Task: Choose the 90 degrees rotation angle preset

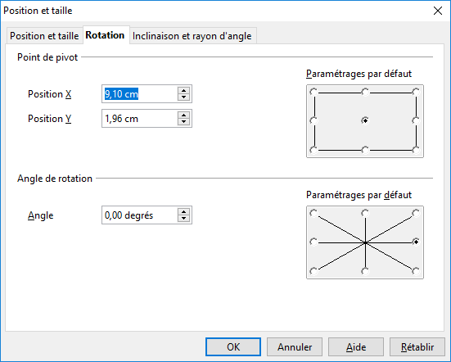Action: tap(365, 213)
